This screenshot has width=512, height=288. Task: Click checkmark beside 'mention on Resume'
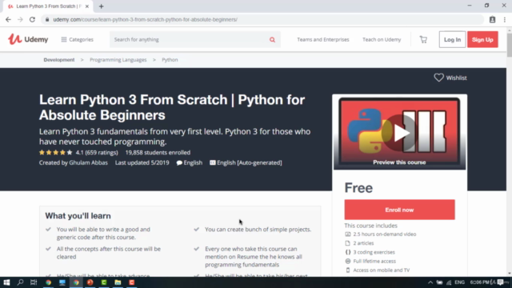coord(197,249)
